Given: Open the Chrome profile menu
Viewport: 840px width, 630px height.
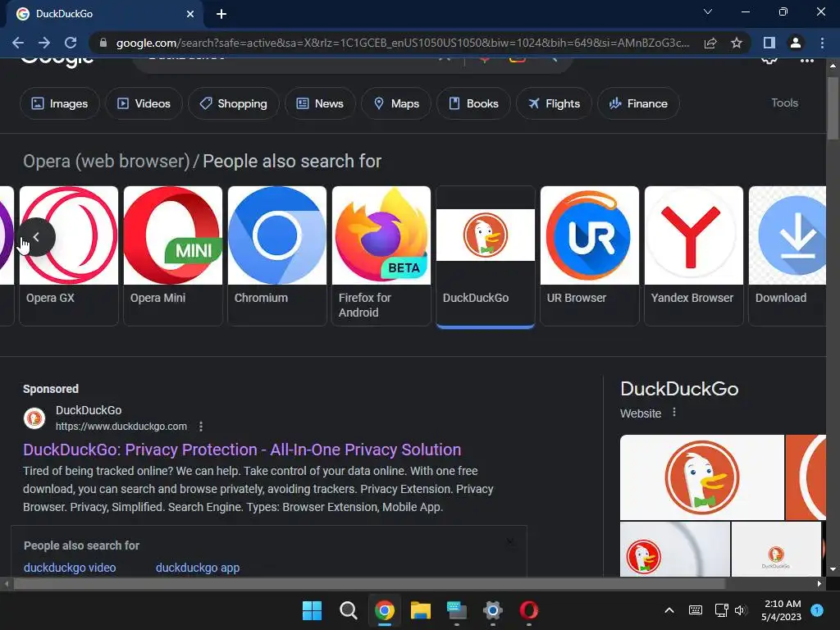Looking at the screenshot, I should tap(796, 43).
